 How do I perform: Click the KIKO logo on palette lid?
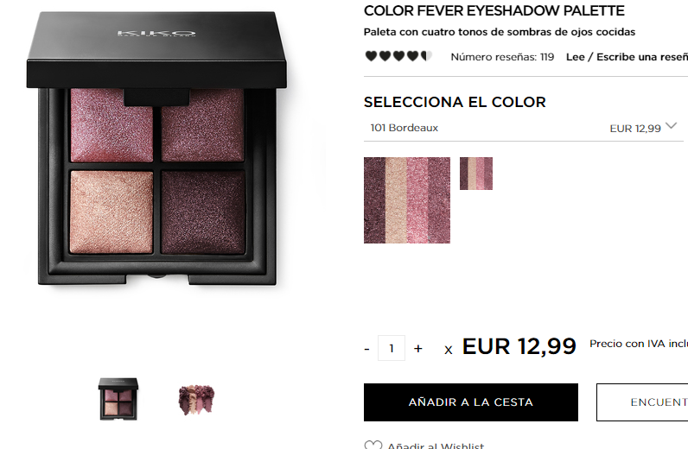(156, 34)
